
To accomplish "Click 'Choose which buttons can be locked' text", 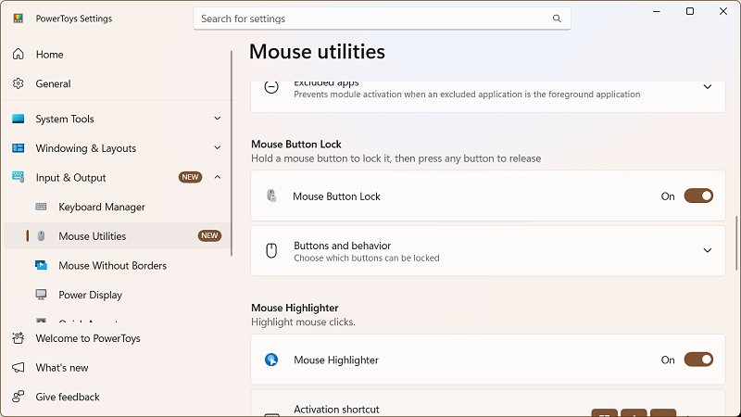I will click(x=367, y=259).
